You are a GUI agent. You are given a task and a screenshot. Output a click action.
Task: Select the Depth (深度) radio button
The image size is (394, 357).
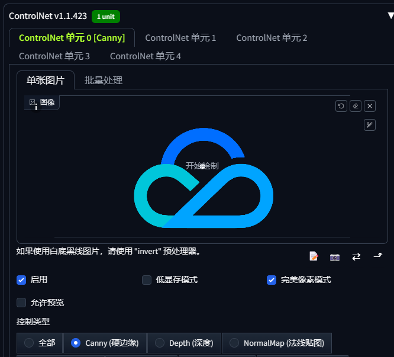point(160,343)
